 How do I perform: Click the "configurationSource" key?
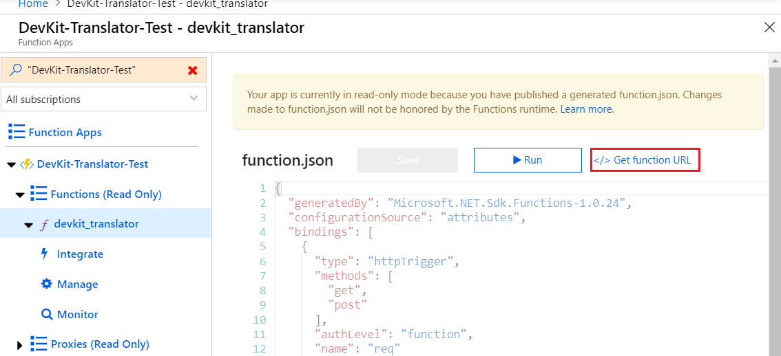(358, 217)
